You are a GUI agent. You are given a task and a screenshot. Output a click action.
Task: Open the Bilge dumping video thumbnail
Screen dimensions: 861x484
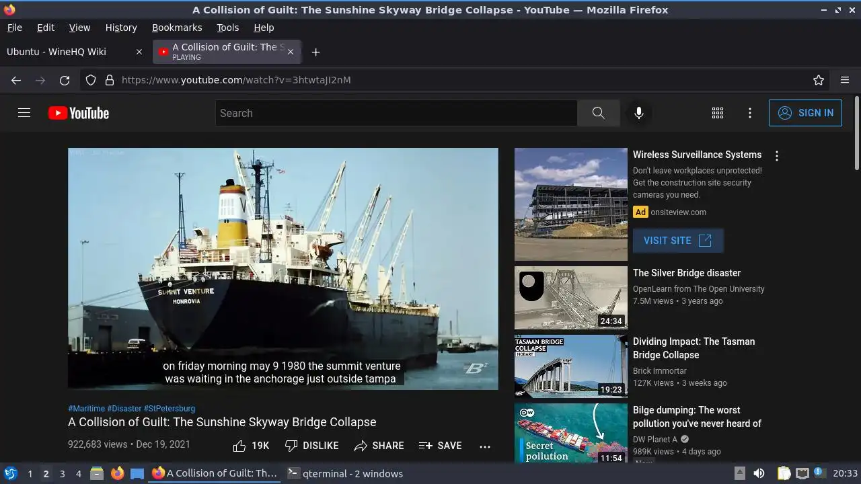[x=570, y=433]
